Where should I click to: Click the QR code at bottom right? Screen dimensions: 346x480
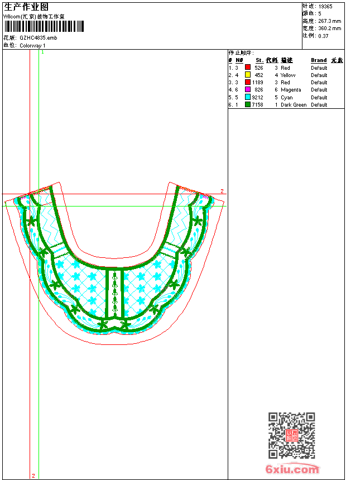point(292,435)
